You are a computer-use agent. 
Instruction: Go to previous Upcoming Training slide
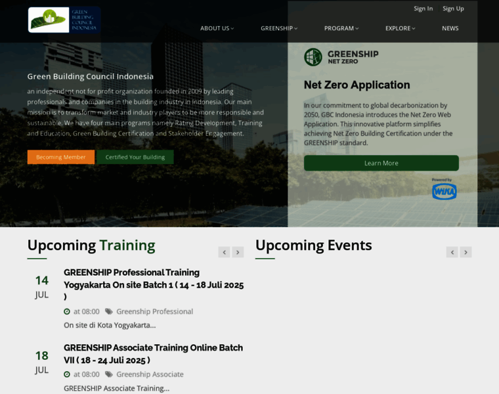point(224,252)
